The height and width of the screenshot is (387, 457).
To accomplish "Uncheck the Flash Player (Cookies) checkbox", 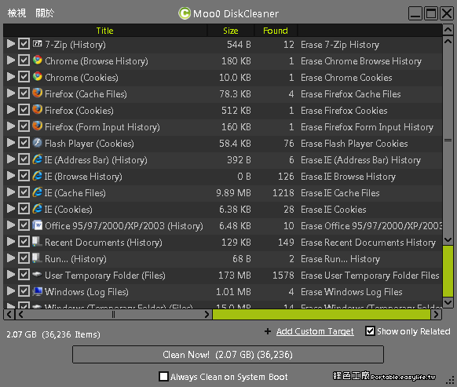I will tap(24, 143).
